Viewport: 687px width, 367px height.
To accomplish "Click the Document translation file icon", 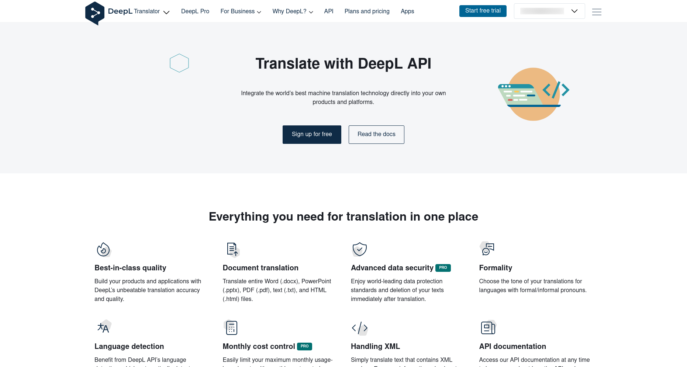I will [x=232, y=250].
